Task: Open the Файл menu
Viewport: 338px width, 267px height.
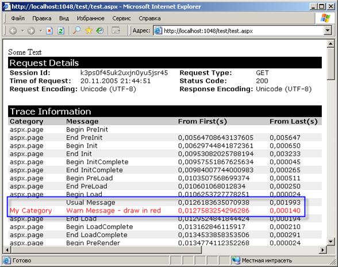Action: click(x=18, y=18)
